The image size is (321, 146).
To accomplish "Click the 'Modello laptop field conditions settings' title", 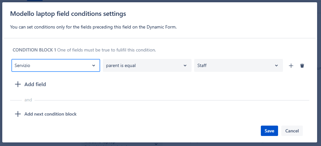I will click(68, 14).
